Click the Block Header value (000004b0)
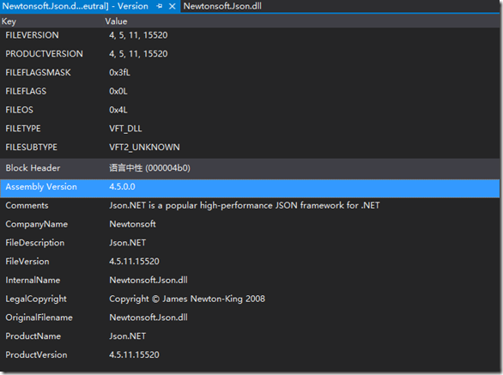The image size is (503, 375). click(x=149, y=168)
